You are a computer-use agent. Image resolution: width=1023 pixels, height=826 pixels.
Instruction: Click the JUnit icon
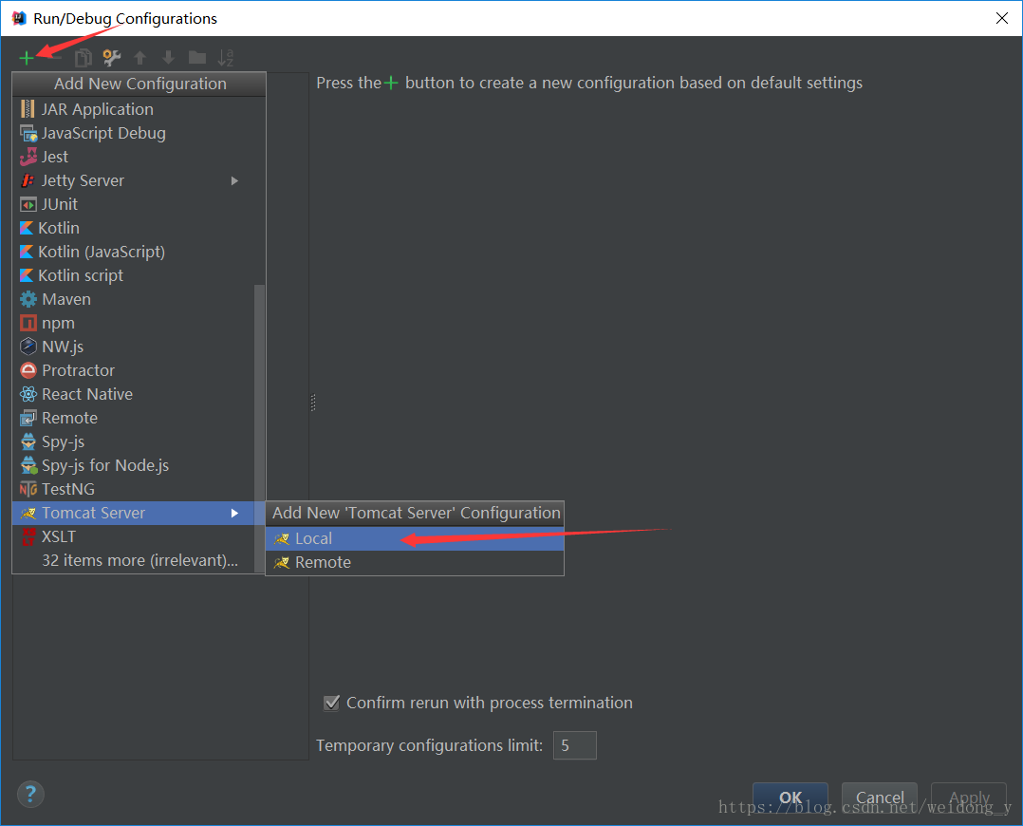[x=28, y=204]
